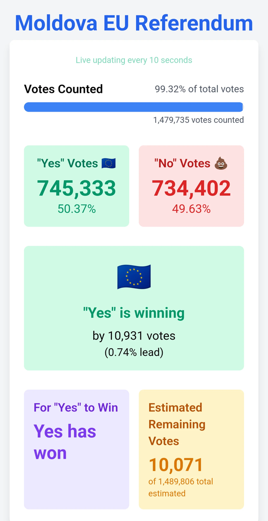This screenshot has height=521, width=268.
Task: Click the poop emoji next to "No" Votes
Action: (221, 163)
